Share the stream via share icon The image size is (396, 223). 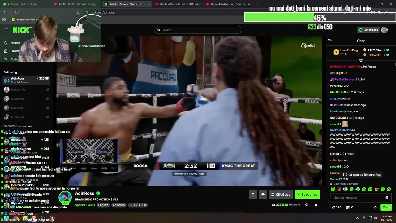[x=306, y=205]
